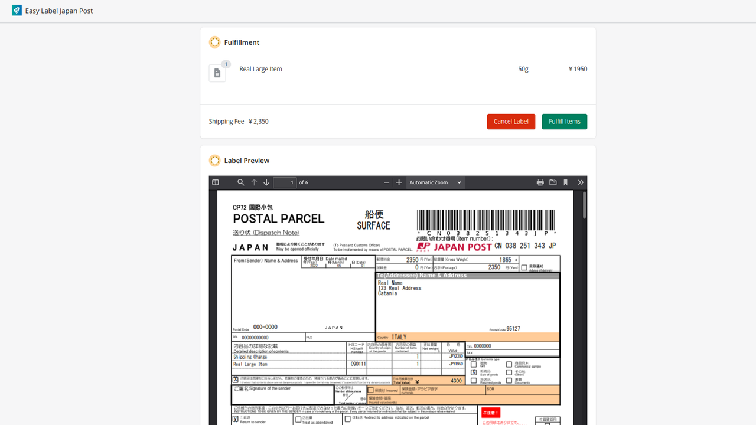Check the Gift contents type box
Screen dimensions: 756x425
tap(474, 364)
